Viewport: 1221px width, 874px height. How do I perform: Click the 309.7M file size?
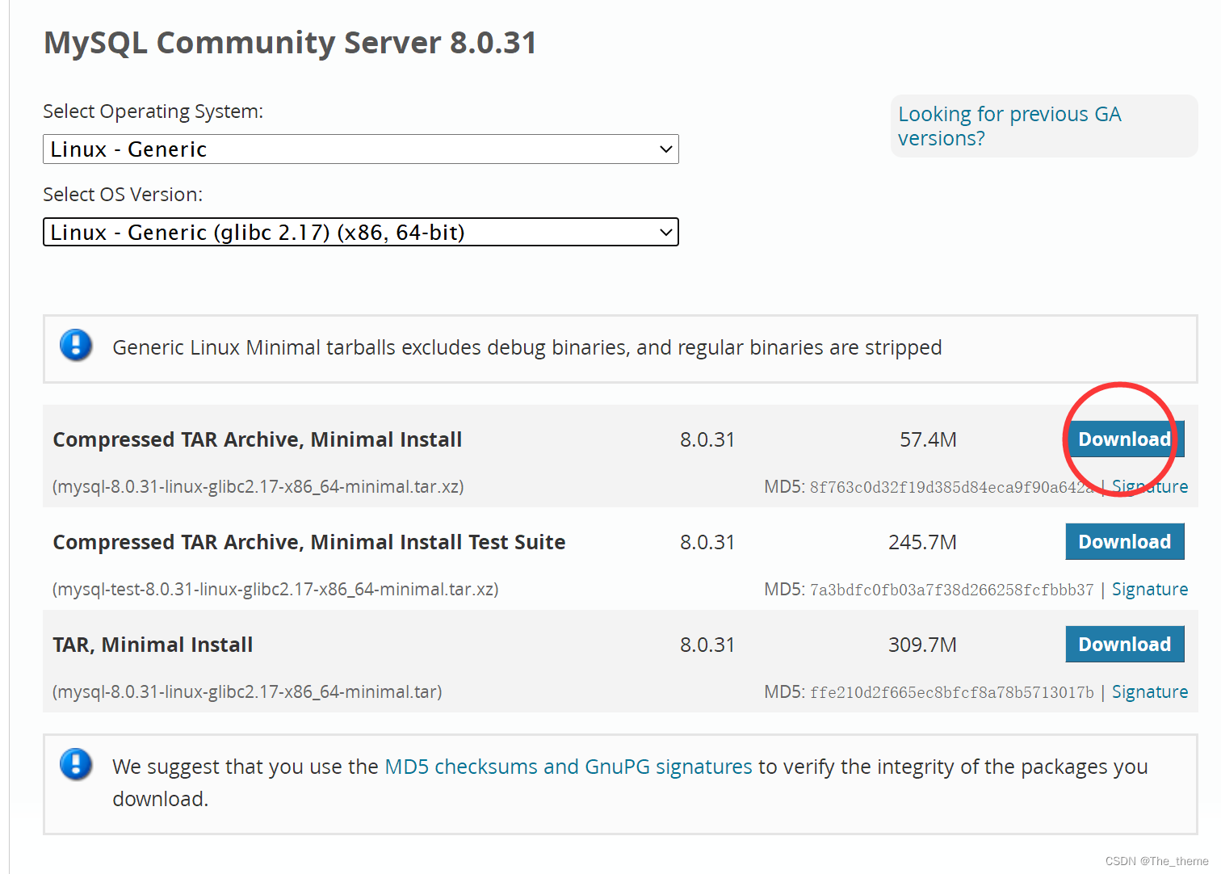coord(922,645)
